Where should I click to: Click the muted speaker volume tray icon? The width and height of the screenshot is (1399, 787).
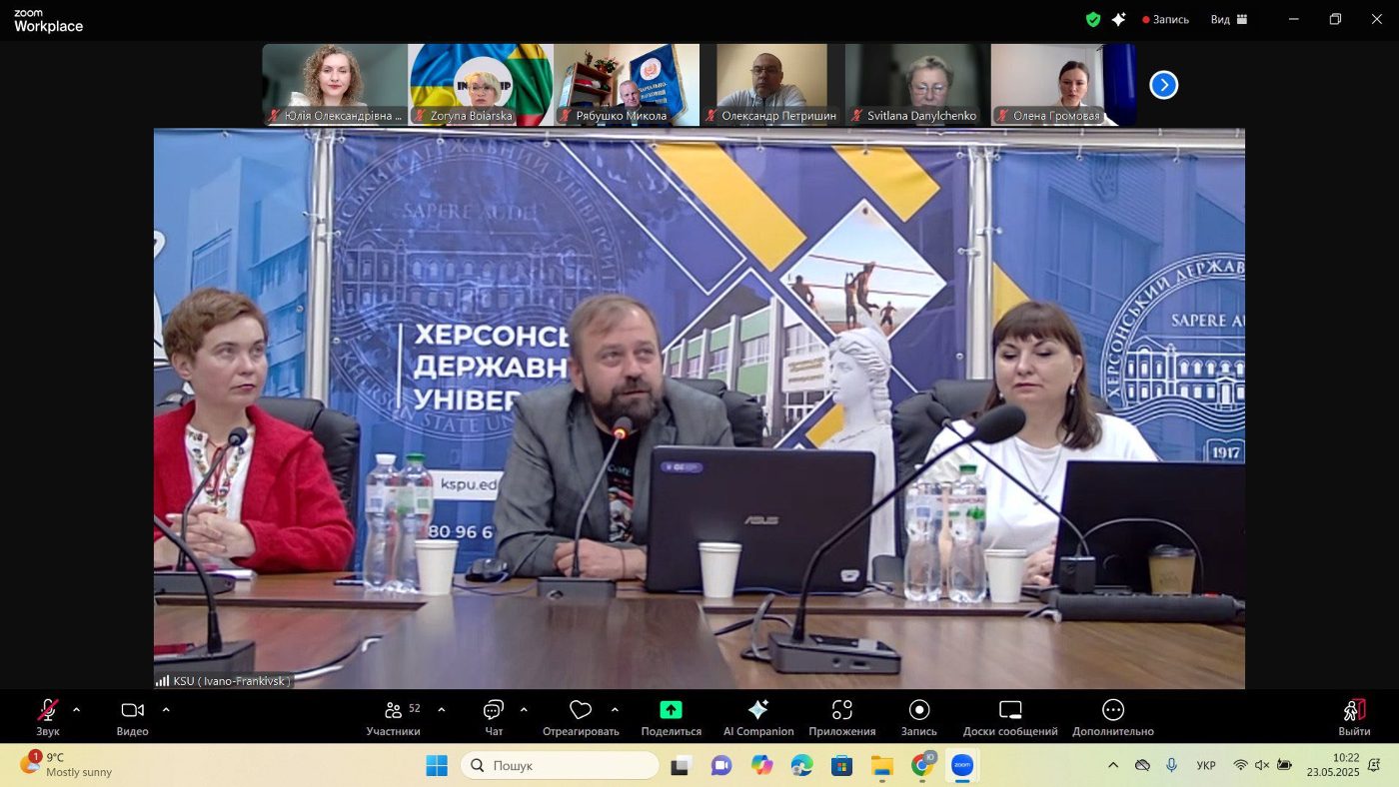point(1262,765)
